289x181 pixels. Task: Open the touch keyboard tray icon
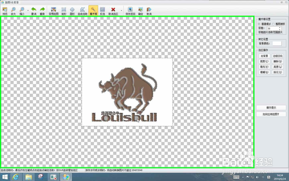click(x=236, y=177)
